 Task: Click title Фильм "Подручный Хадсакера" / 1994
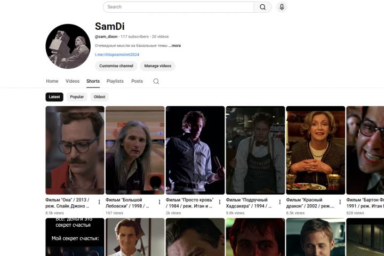[x=249, y=203]
